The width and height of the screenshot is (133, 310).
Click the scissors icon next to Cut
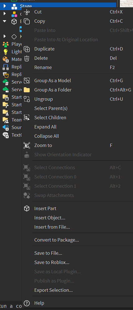[x=26, y=12]
